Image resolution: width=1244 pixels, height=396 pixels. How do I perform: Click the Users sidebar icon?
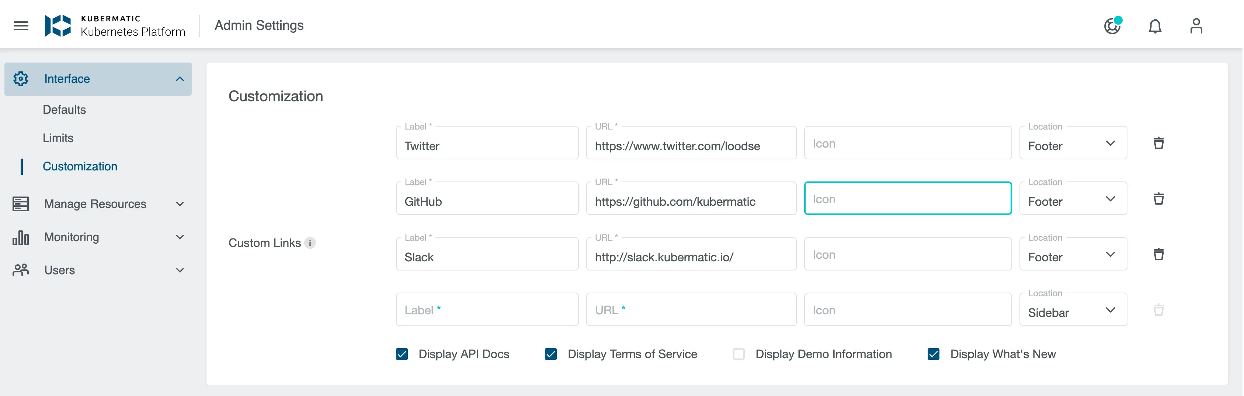point(20,270)
